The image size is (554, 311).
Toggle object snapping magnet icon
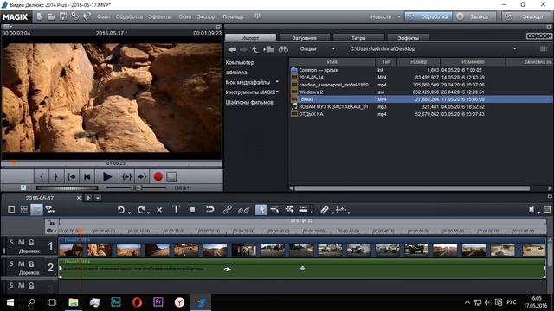209,210
